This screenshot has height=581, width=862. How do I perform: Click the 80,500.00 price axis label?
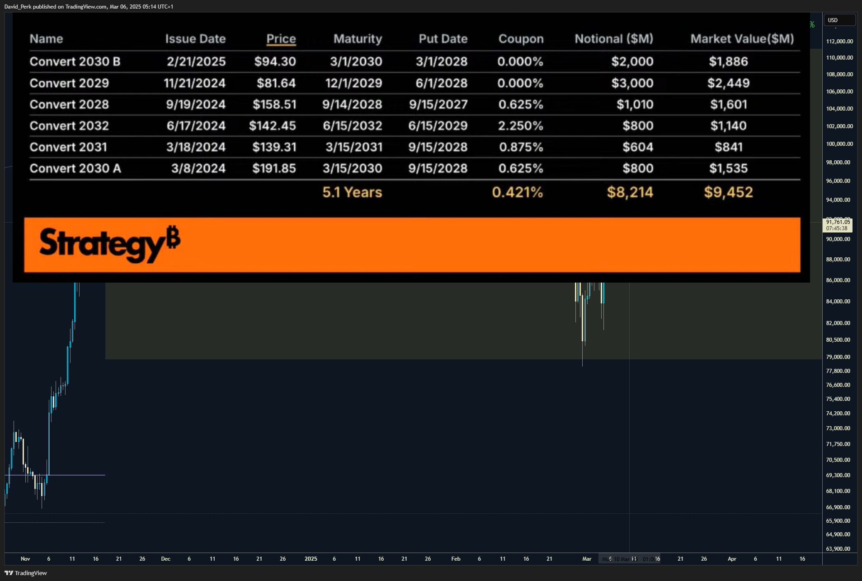click(838, 339)
